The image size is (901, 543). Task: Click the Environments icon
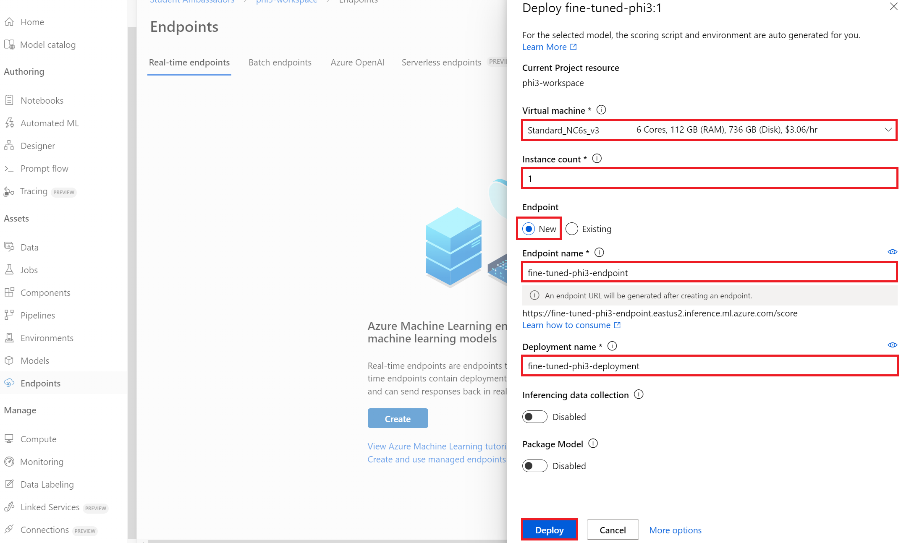(9, 338)
